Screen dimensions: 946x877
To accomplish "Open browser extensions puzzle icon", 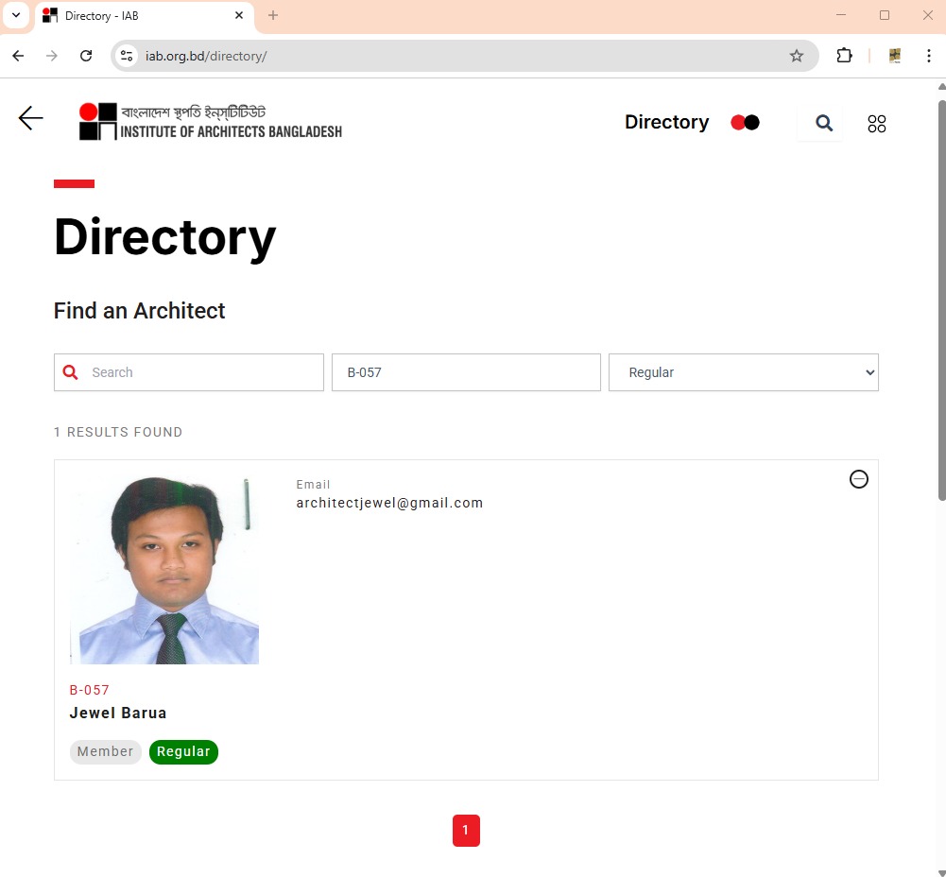I will point(844,56).
